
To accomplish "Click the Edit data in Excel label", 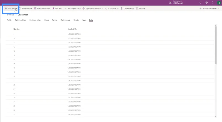I will 44,9.
